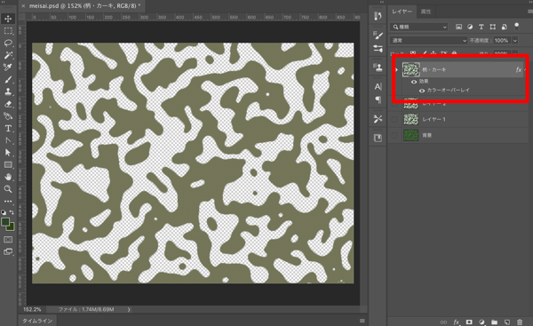
Task: Collapse the icon panel dock arrows
Action: [382, 2]
